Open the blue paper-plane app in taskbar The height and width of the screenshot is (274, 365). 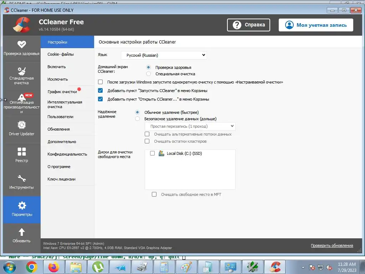120,267
